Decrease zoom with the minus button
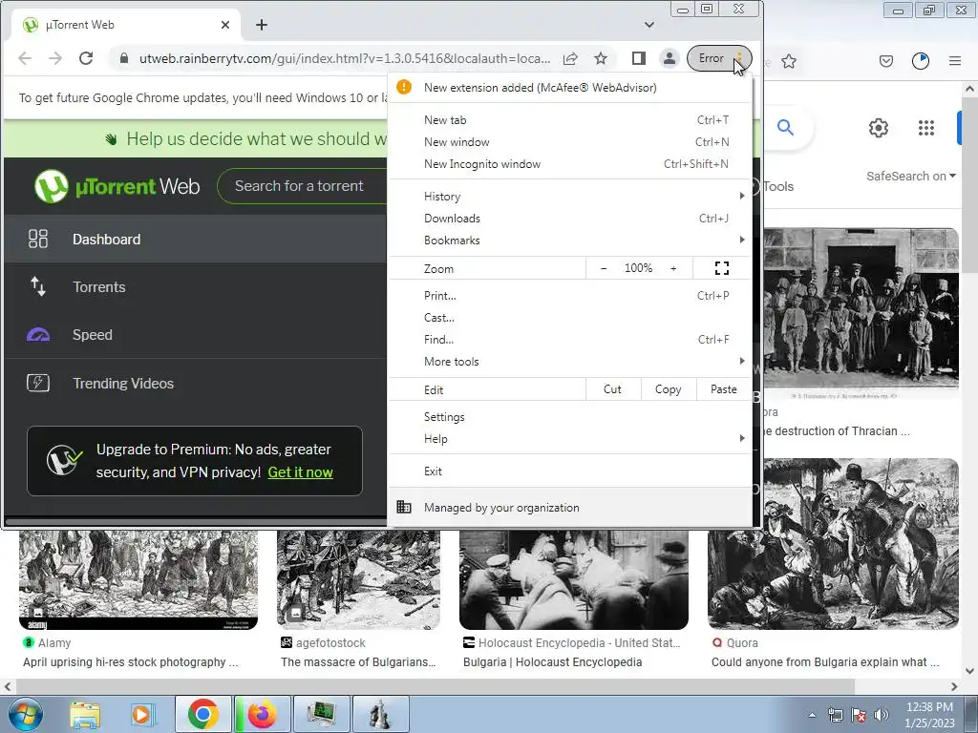The width and height of the screenshot is (978, 733). pos(604,268)
